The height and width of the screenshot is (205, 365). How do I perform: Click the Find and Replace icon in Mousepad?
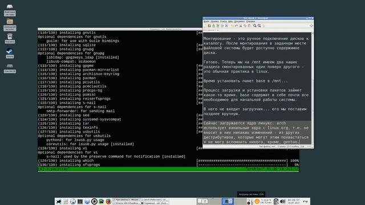tap(259, 26)
